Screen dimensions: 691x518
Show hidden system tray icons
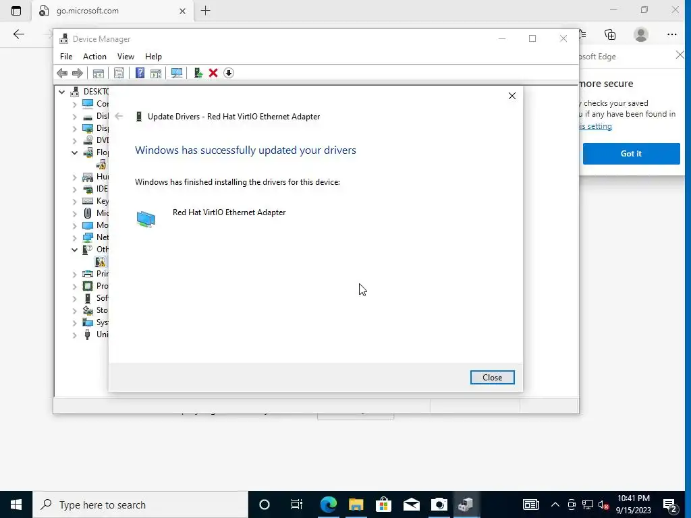click(555, 505)
